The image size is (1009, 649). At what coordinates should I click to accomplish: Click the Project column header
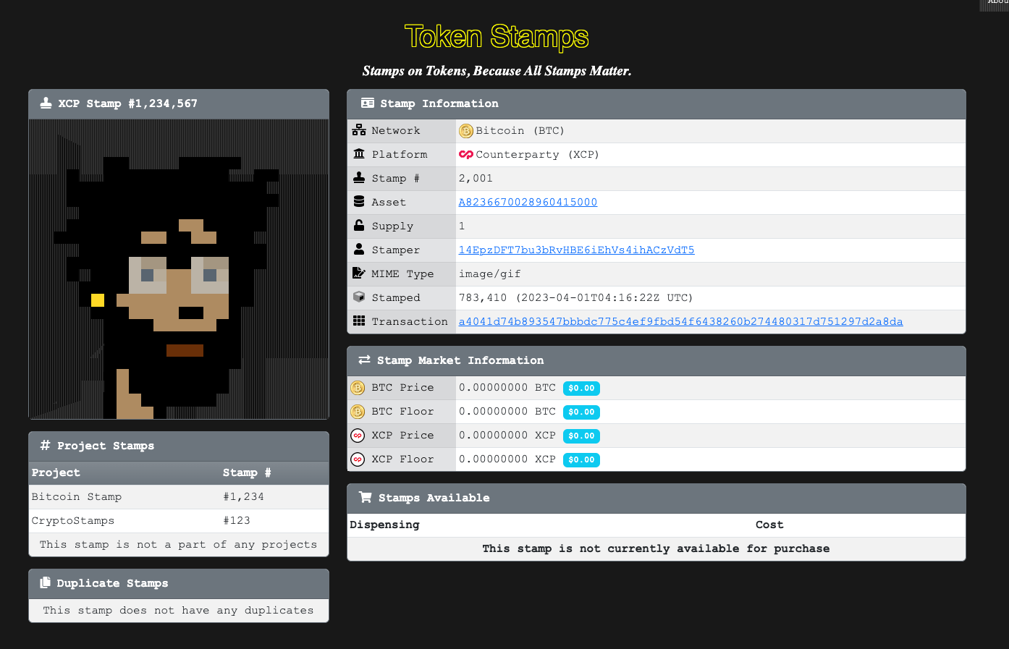56,472
